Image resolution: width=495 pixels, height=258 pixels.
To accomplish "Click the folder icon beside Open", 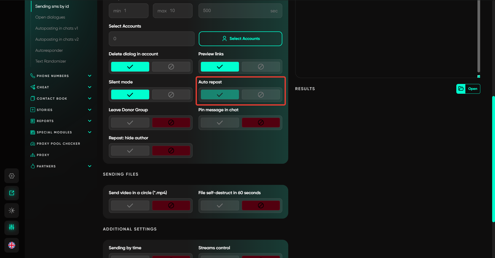I will point(461,89).
